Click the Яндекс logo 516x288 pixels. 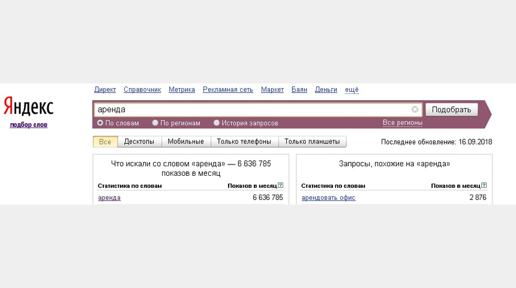tap(29, 106)
